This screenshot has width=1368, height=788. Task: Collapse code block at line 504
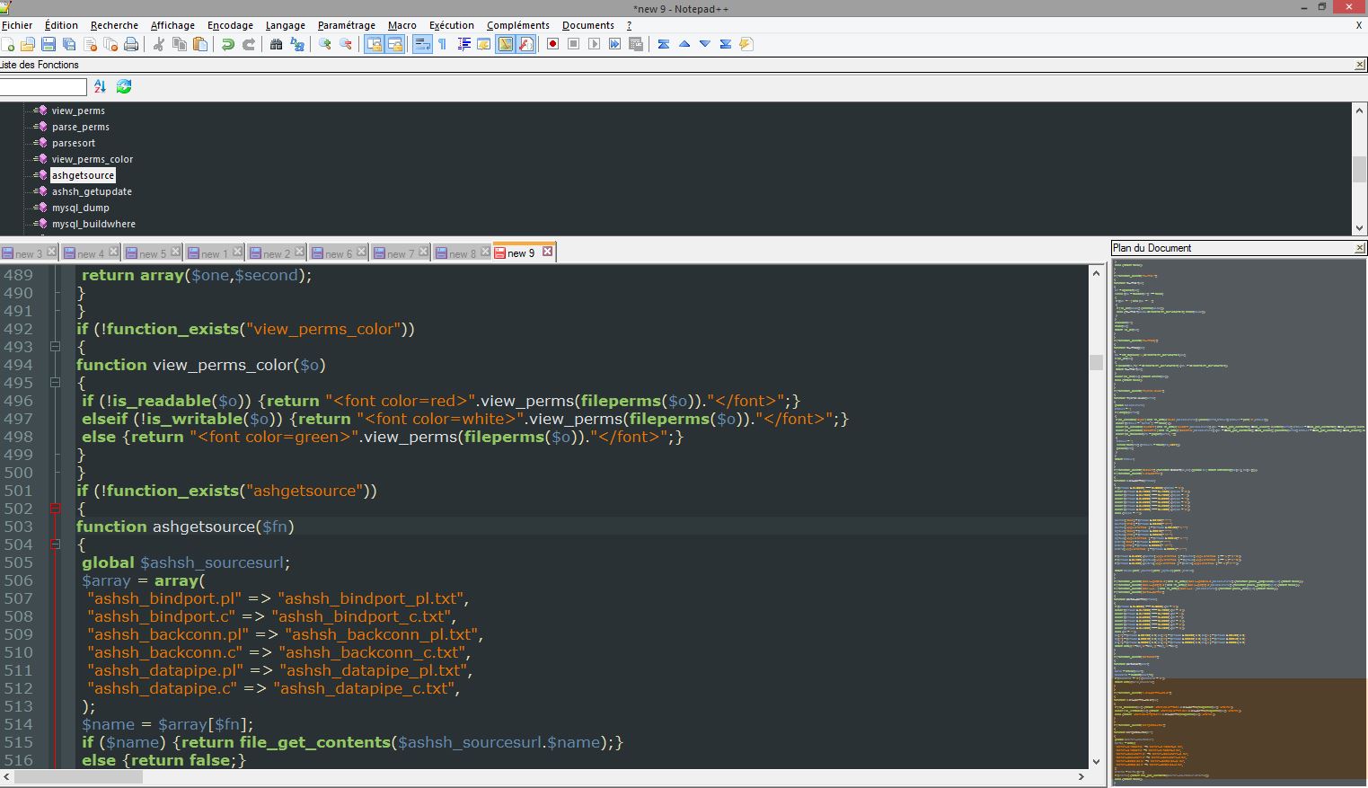55,545
